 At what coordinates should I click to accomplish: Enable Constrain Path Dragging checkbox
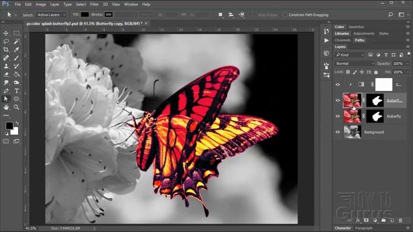(285, 15)
